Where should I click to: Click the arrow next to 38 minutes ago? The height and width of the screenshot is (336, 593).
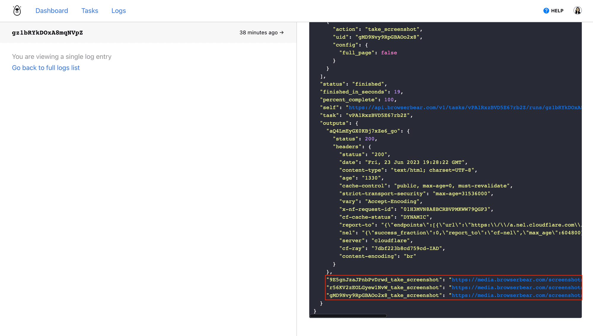[281, 33]
